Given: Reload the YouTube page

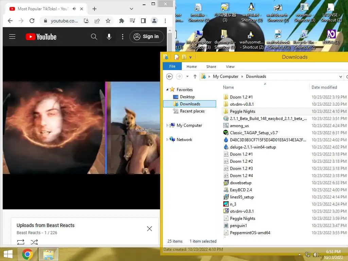Looking at the screenshot, I should click(x=32, y=21).
